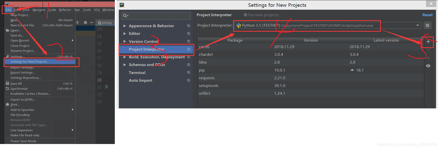Viewport: 440px width, 149px height.
Task: Open the interpreter settings gear icon
Action: point(427,25)
